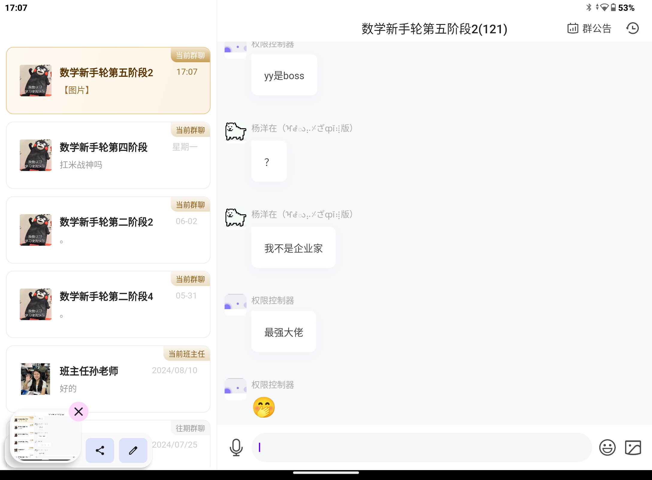Tap the 2024/08/10 date label
Screen dimensions: 652x480
[175, 370]
